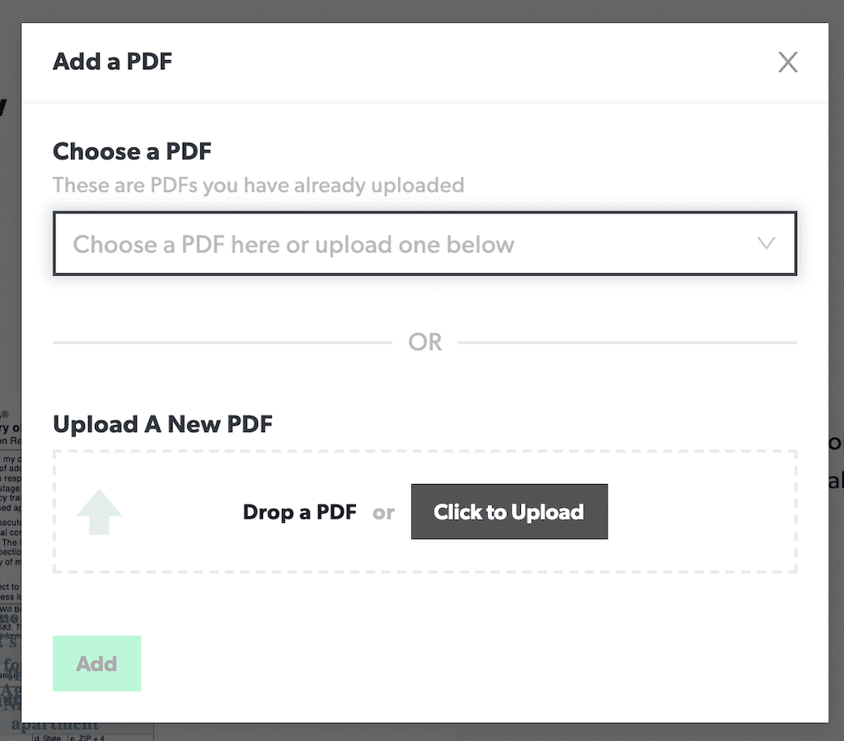Click the 'Upload A New PDF' heading
844x741 pixels.
coord(162,425)
